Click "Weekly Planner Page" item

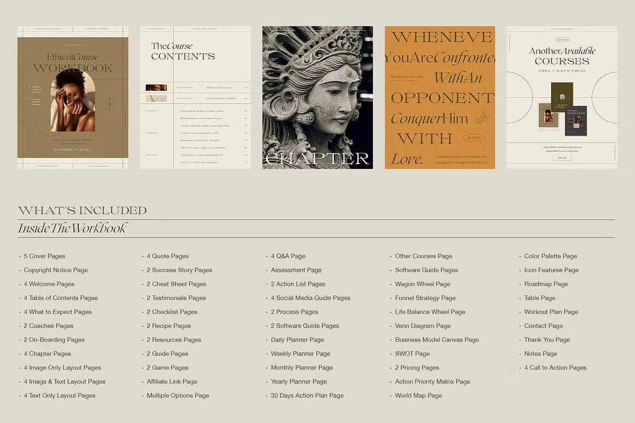(x=301, y=354)
